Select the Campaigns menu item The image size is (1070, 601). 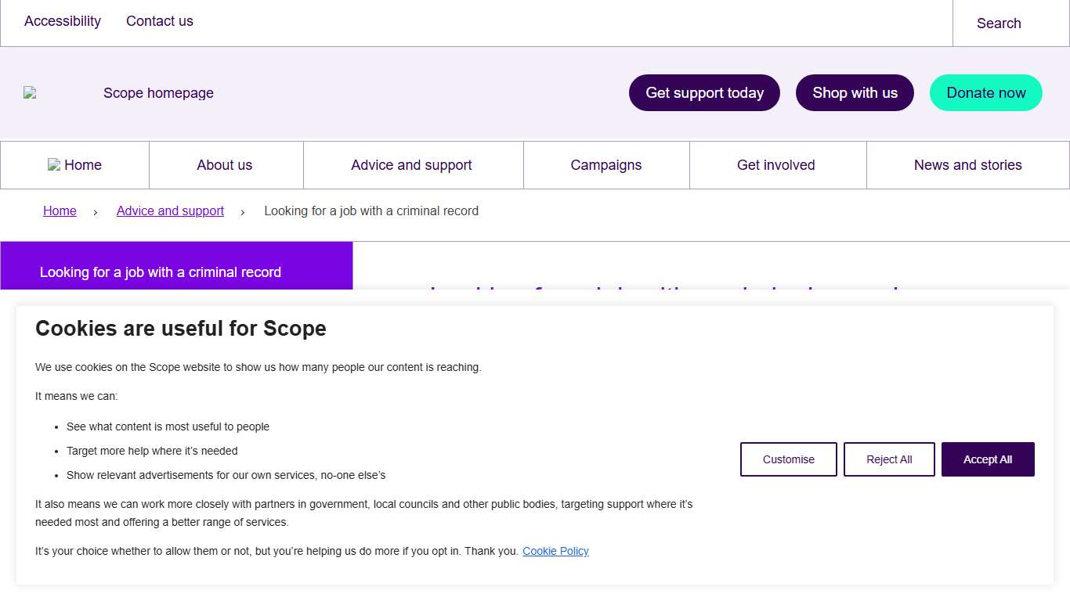(x=605, y=165)
